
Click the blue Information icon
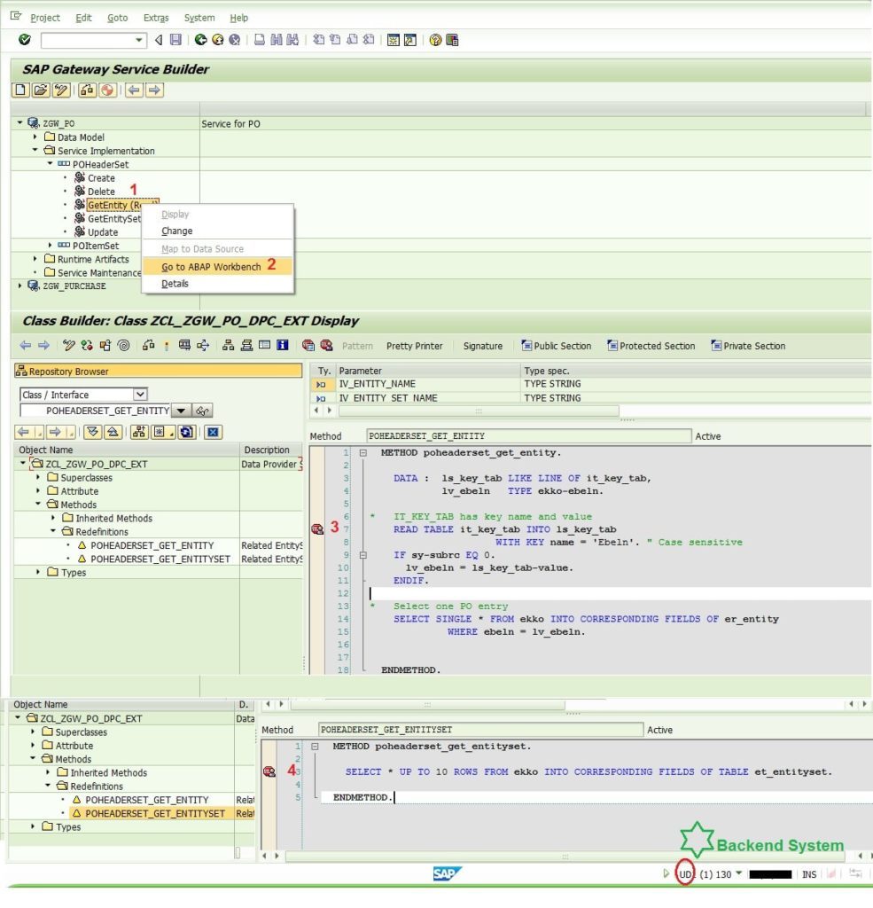click(x=283, y=345)
